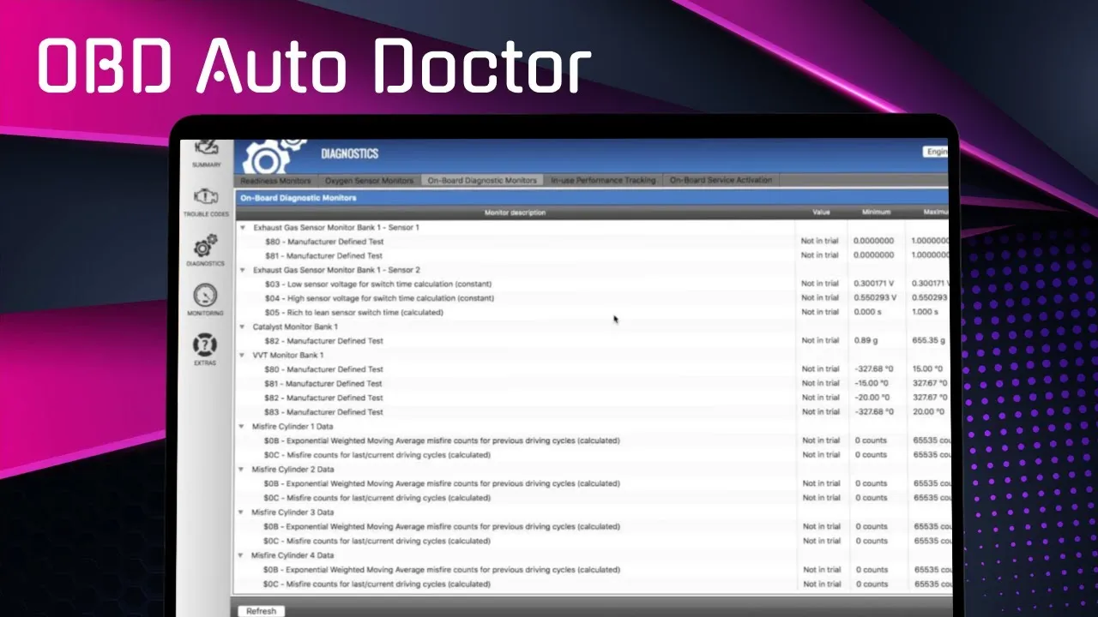The width and height of the screenshot is (1098, 617).
Task: Select $04 High sensor voltage row
Action: pos(592,298)
